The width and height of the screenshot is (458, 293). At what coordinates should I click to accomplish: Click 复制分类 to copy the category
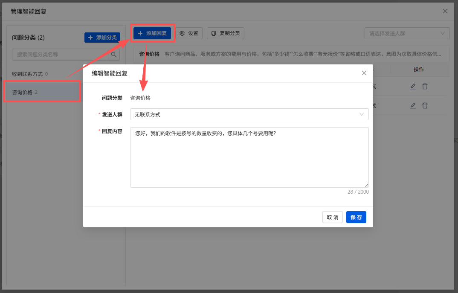click(226, 33)
